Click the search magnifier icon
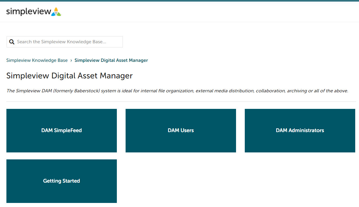The width and height of the screenshot is (359, 207). pyautogui.click(x=12, y=42)
